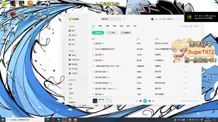Image resolution: width=218 pixels, height=122 pixels.
Task: Skip to the next track
Action: [150, 101]
